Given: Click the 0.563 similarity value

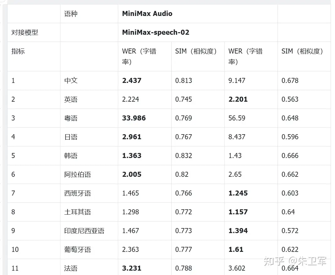Looking at the screenshot, I should tap(290, 99).
